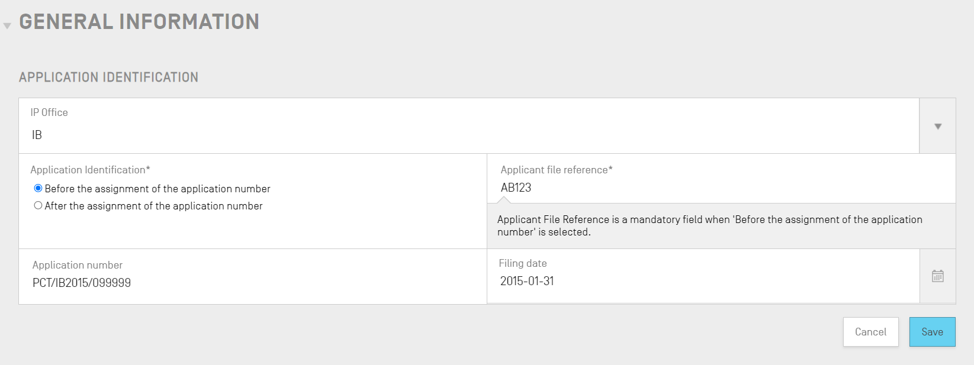Image resolution: width=974 pixels, height=365 pixels.
Task: Click the tooltip pointer under AB123
Action: 503,201
